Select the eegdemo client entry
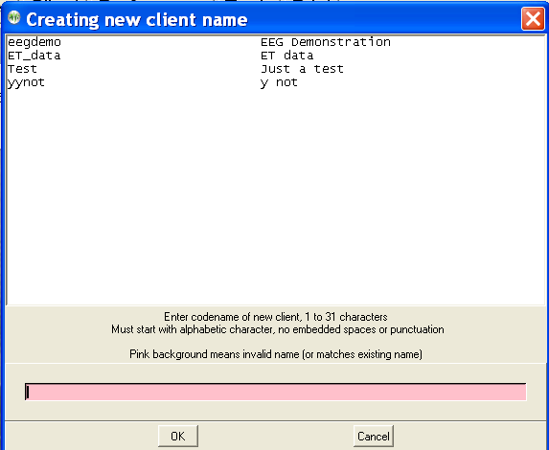This screenshot has width=549, height=450. [x=34, y=42]
